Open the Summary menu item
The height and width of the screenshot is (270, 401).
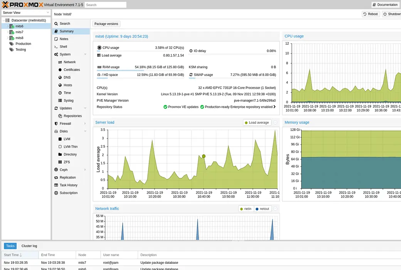click(x=71, y=31)
